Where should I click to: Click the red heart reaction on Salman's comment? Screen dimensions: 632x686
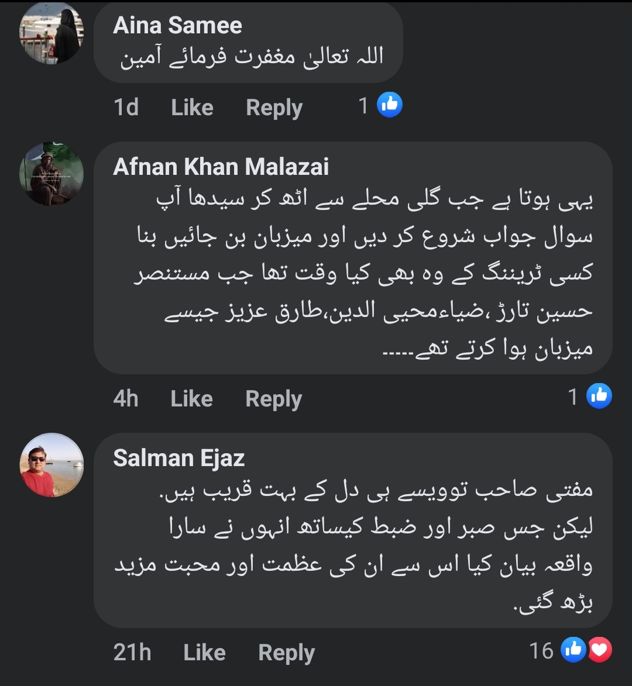pyautogui.click(x=600, y=650)
